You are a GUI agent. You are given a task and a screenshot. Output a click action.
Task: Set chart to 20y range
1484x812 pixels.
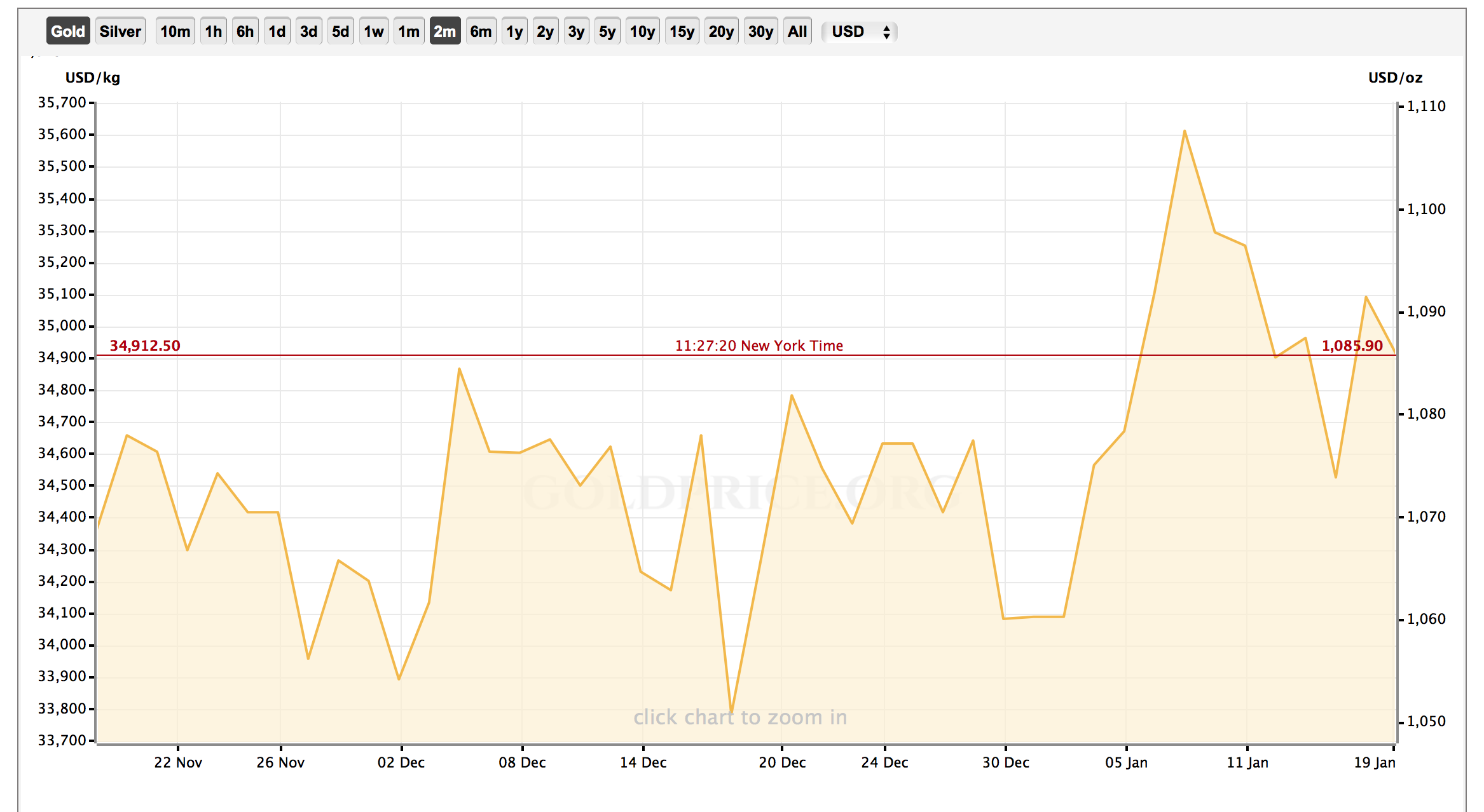click(x=721, y=31)
